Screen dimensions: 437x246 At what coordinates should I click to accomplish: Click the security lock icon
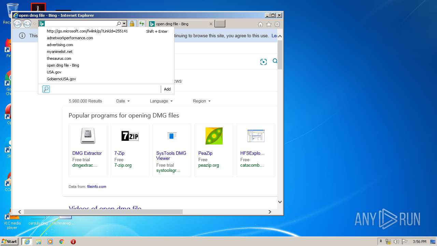coord(132,24)
